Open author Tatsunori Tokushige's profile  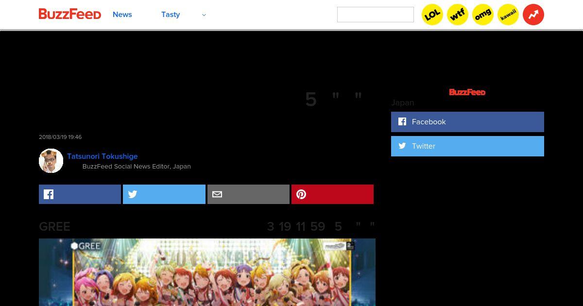click(103, 156)
